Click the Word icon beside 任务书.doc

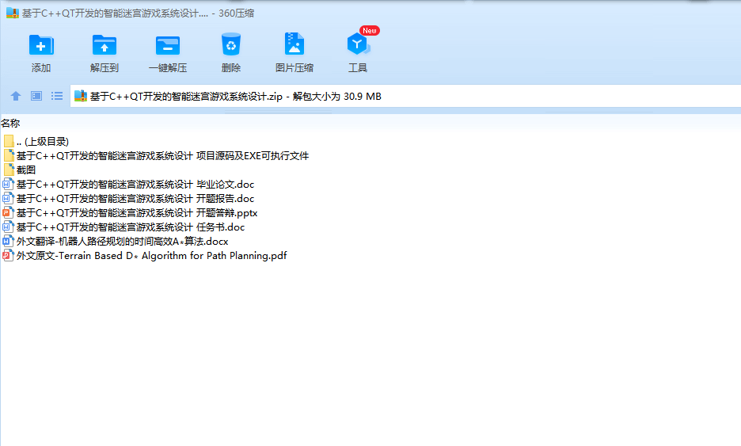coord(8,227)
